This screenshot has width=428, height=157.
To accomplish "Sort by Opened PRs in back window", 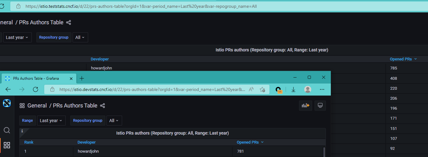I will click(403, 59).
